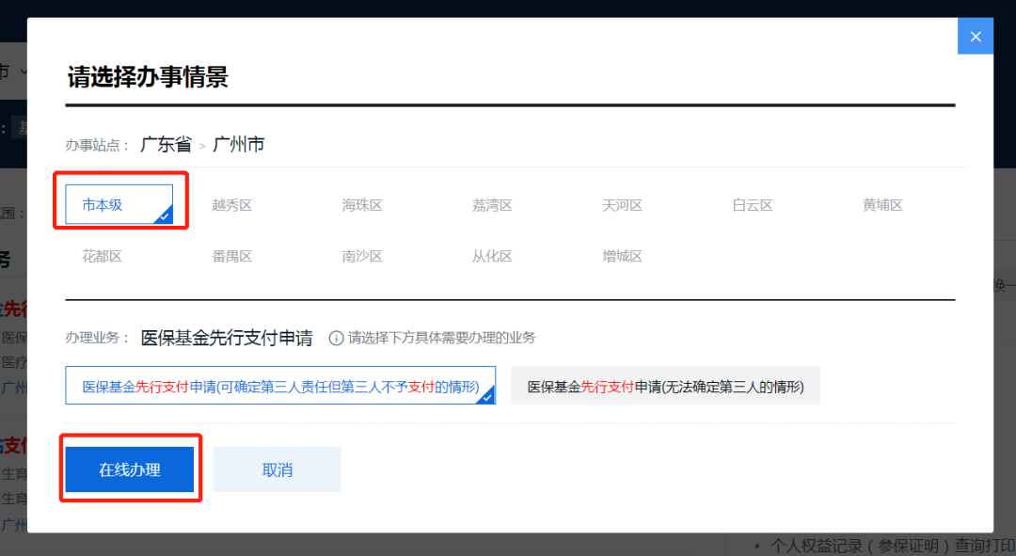Select the 可确定第三人责任 application scenario

pos(280,386)
